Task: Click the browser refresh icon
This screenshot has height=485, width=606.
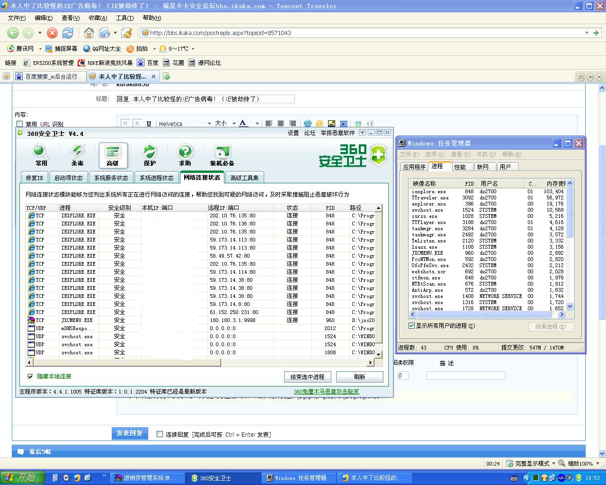Action: tap(68, 33)
